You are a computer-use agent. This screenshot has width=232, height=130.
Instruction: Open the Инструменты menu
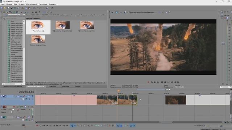[32, 4]
